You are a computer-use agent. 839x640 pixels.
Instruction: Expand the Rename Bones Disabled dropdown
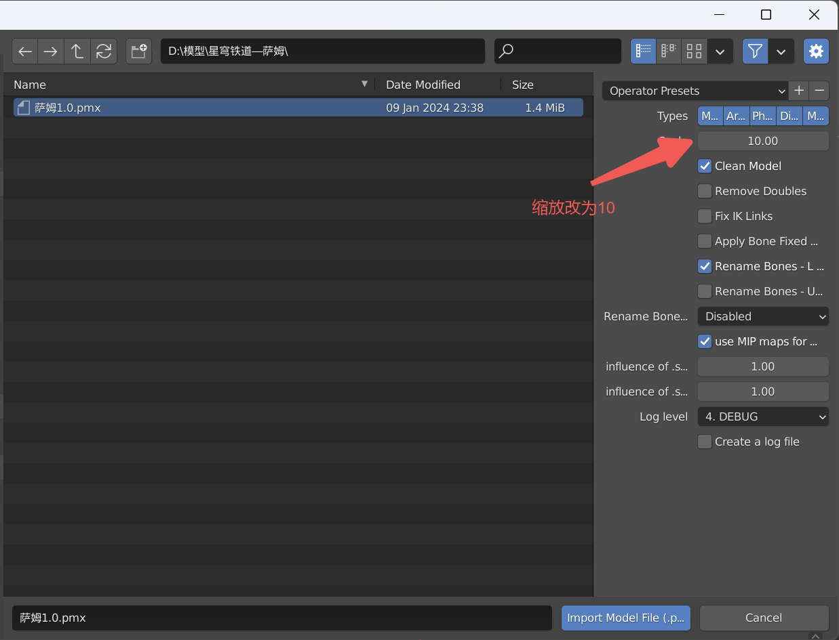[x=763, y=316]
